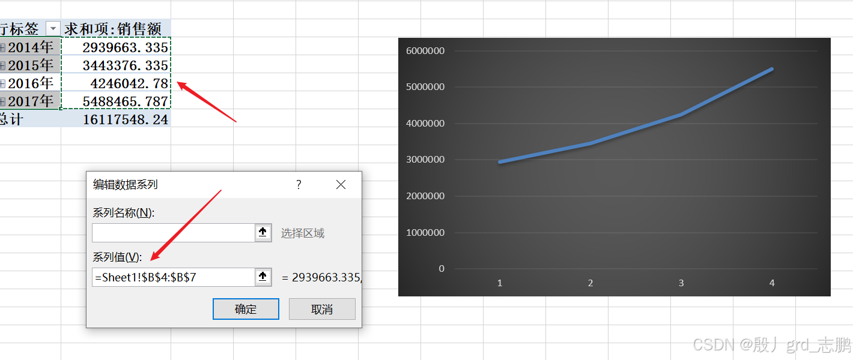This screenshot has width=853, height=360.
Task: Click the 编辑数据系列 dialog title
Action: pos(126,185)
